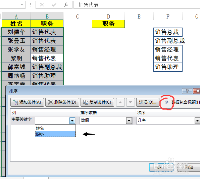Select column A header
Image resolution: width=200 pixels, height=179 pixels.
[x=16, y=16]
